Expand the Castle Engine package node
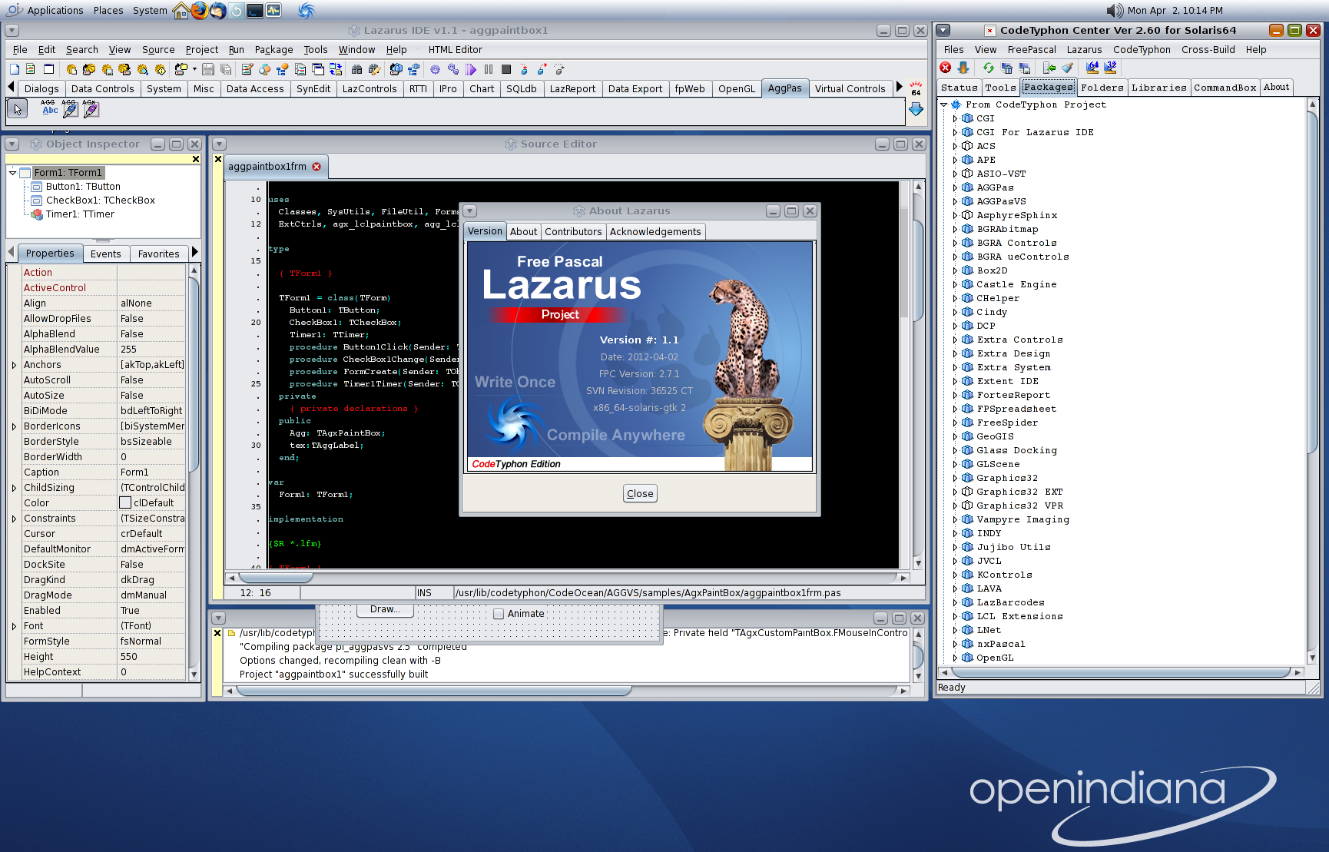The width and height of the screenshot is (1329, 852). click(955, 284)
